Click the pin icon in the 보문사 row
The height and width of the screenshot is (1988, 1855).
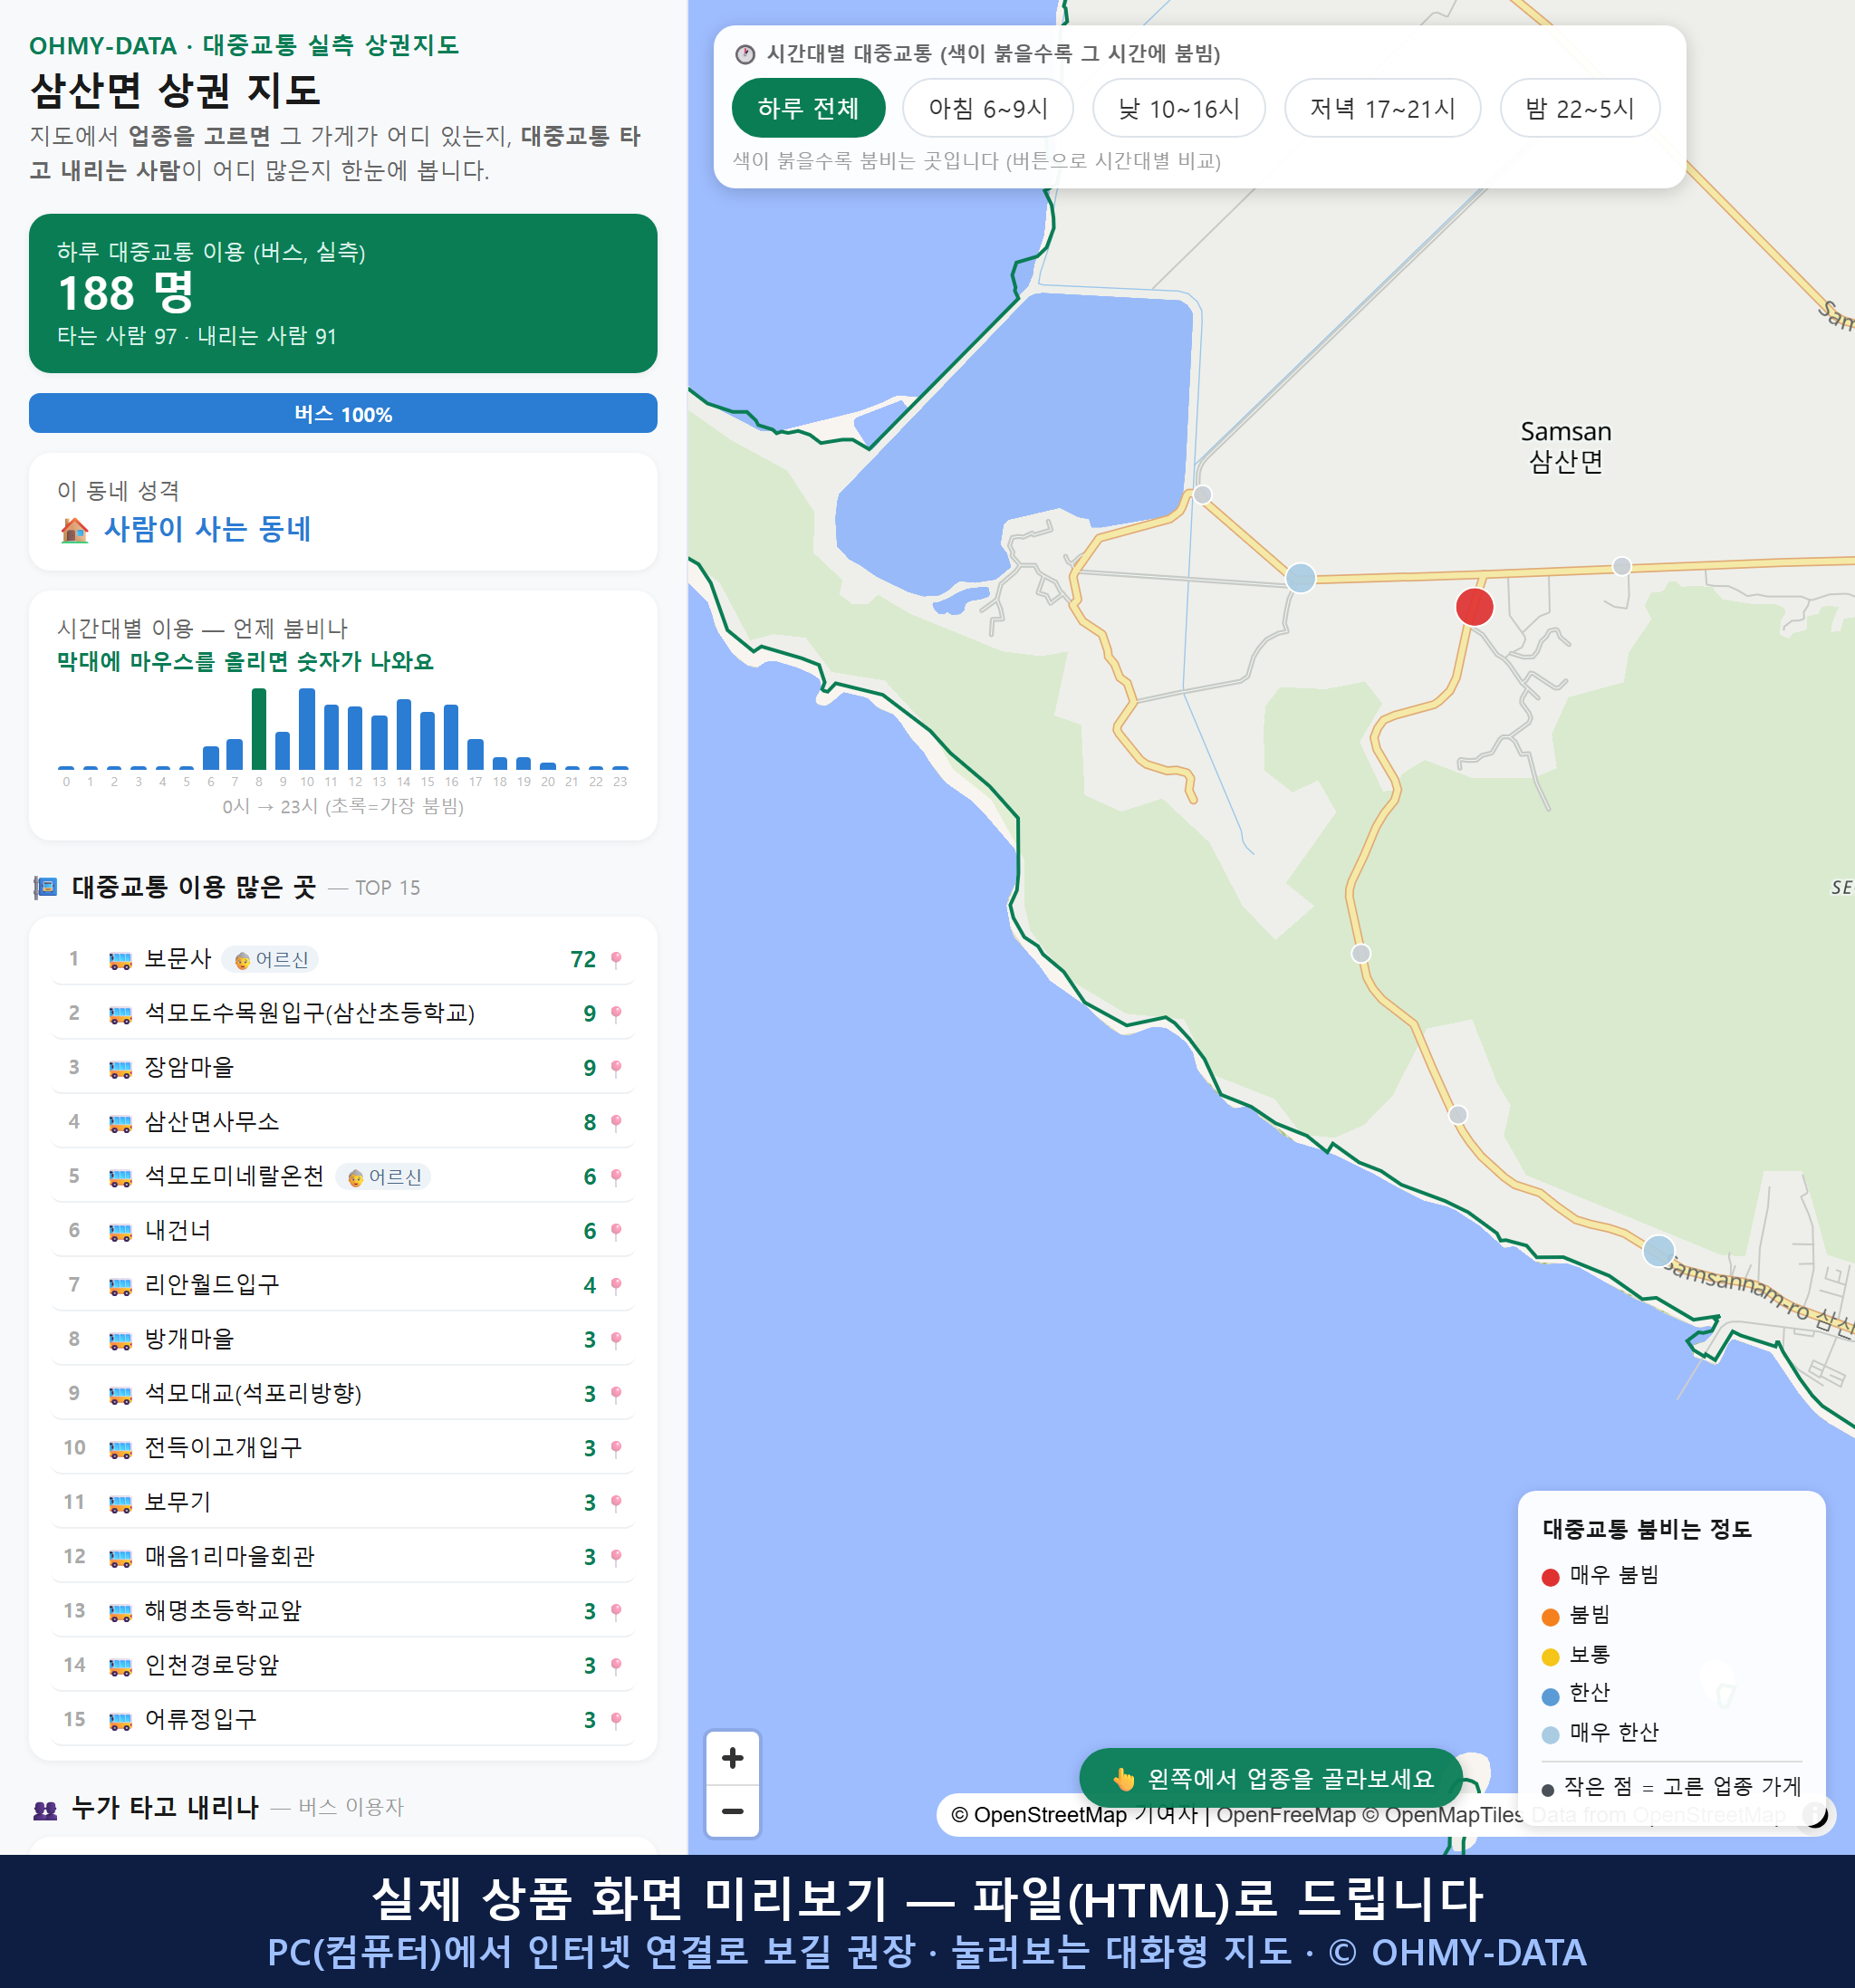(x=616, y=959)
